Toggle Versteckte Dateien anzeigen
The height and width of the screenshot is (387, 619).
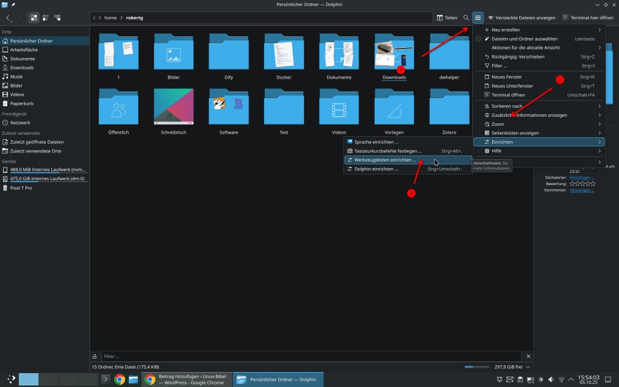[521, 18]
